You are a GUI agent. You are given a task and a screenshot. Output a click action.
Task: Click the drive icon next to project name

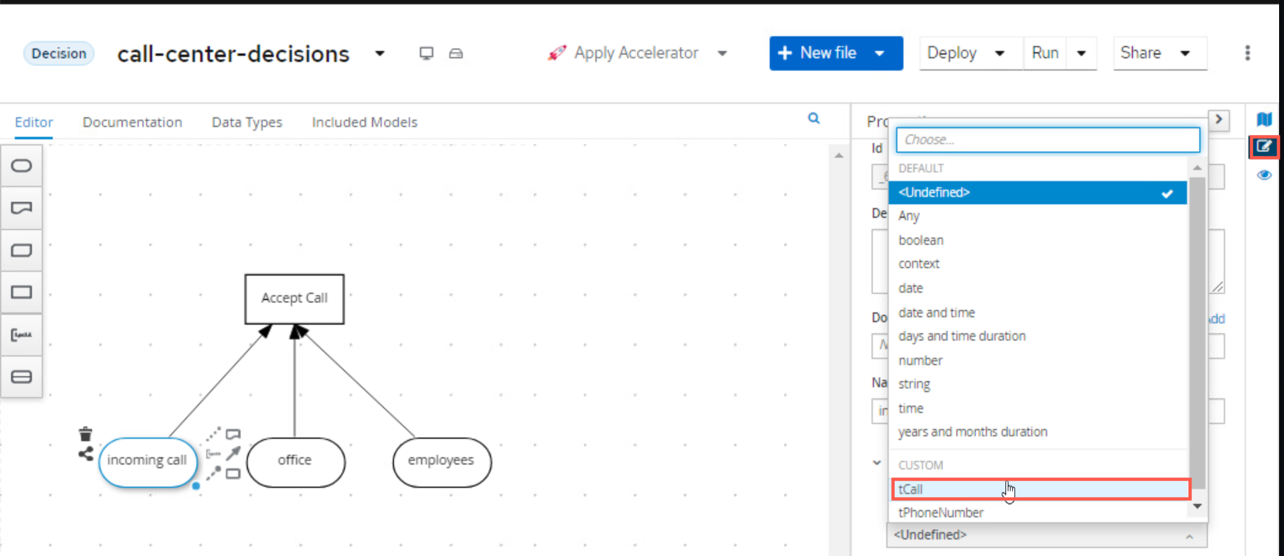[455, 53]
